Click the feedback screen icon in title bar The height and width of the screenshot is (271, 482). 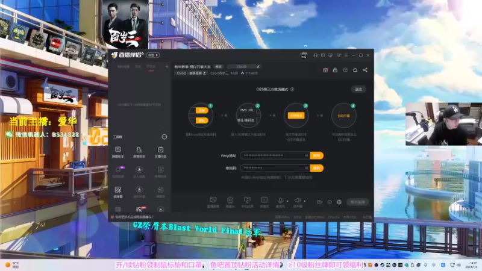(330, 55)
